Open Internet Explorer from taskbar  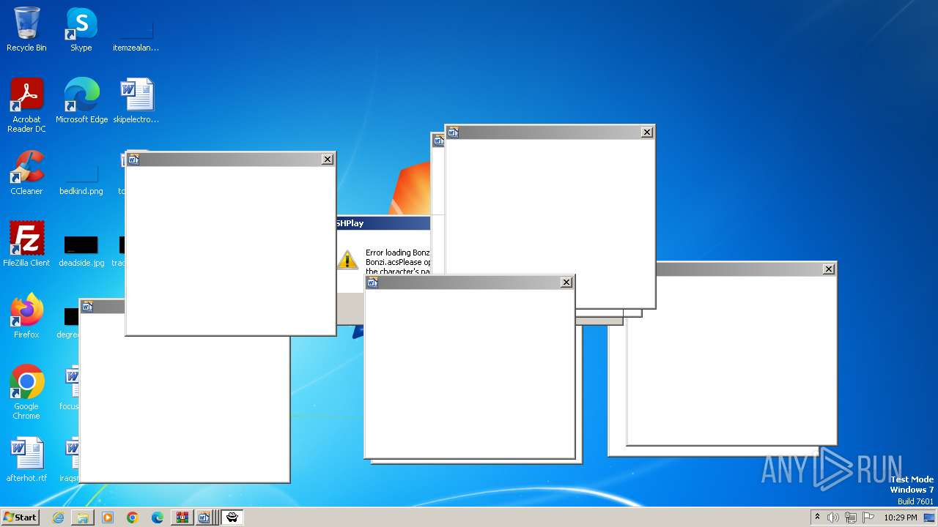58,517
